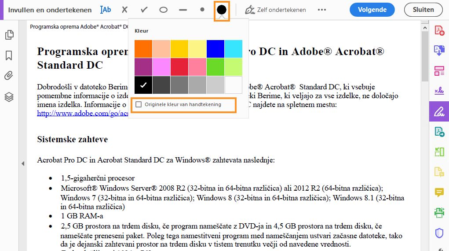Expand the left navigation pane arrow
This screenshot has height=251, width=449.
[x=23, y=163]
